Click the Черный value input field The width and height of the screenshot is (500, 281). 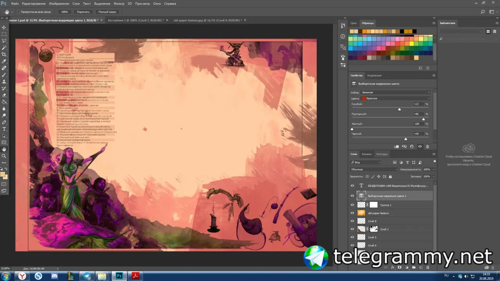coord(419,134)
